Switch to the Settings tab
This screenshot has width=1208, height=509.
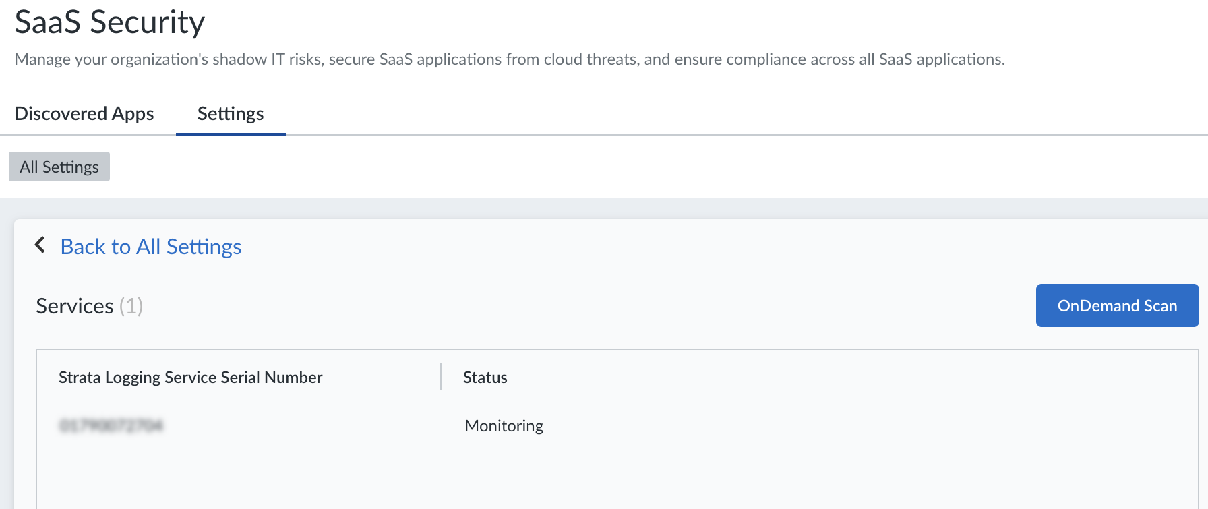point(231,113)
